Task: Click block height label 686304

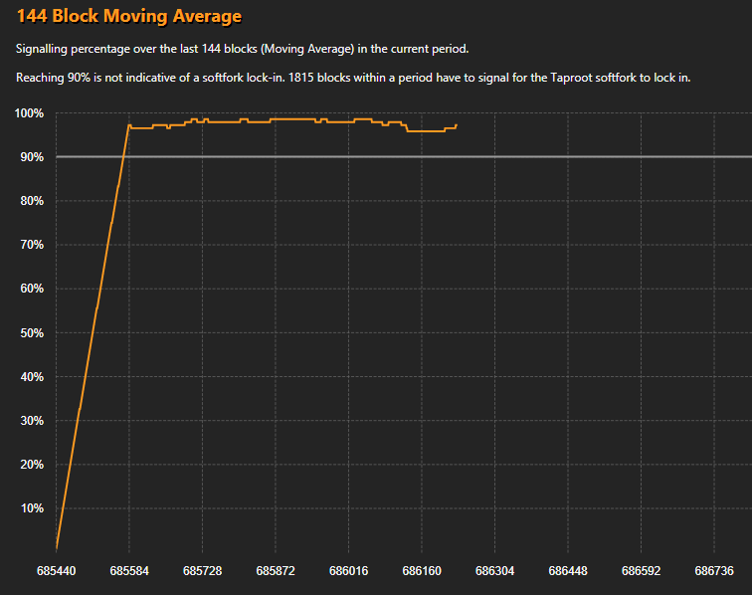Action: tap(495, 571)
